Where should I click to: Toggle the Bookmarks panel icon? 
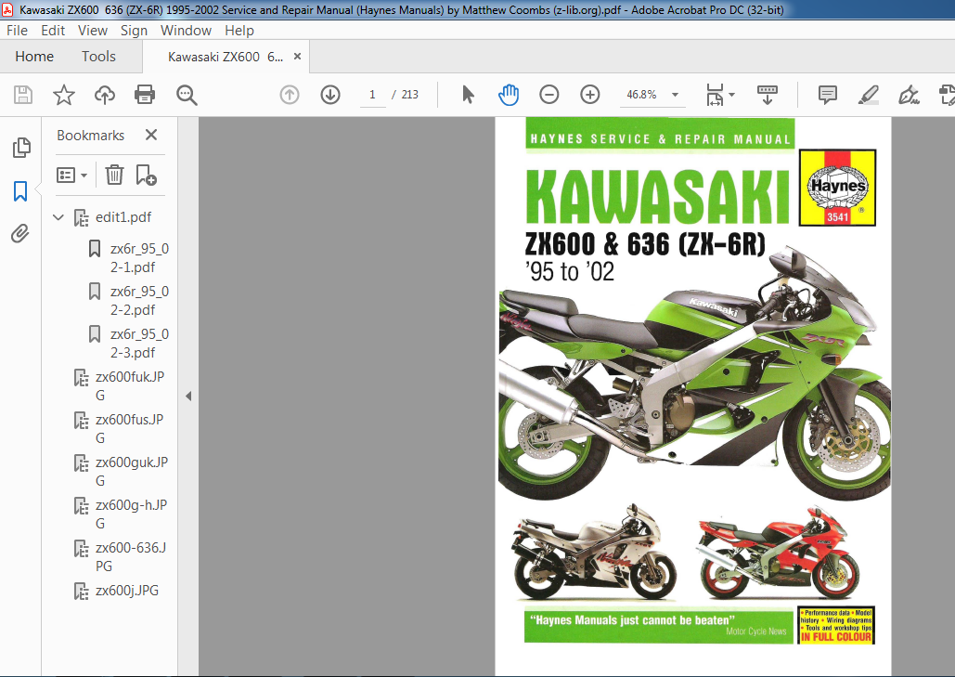click(20, 190)
